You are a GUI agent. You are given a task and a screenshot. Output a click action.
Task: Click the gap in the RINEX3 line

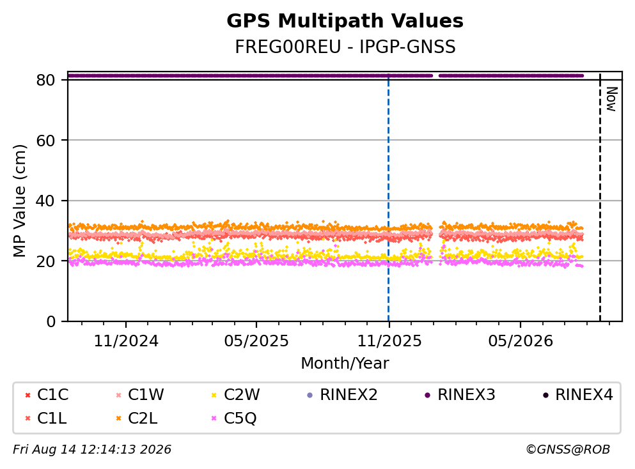[435, 75]
